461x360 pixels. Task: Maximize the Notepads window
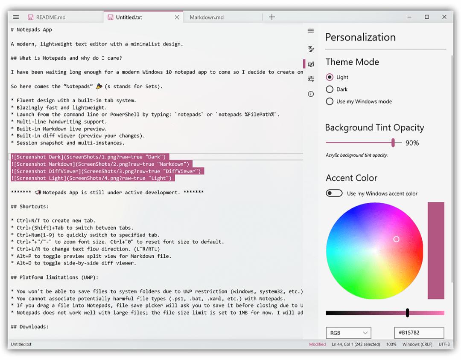click(426, 17)
